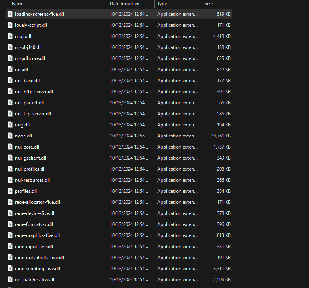Select the file name rage-device-five.dll

[35, 213]
